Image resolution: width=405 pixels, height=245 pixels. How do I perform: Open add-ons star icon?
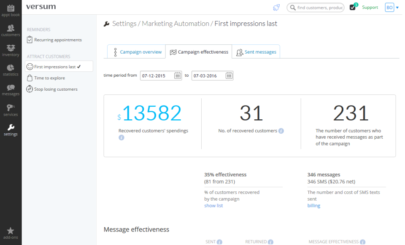tap(11, 233)
